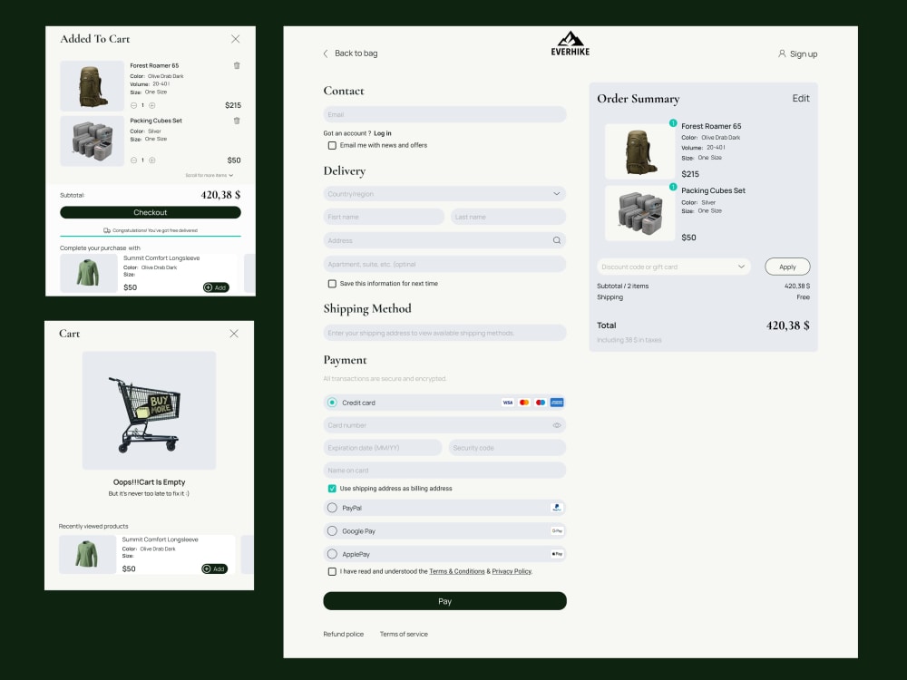Check Save this information for next time
Image resolution: width=907 pixels, height=680 pixels.
coord(332,283)
